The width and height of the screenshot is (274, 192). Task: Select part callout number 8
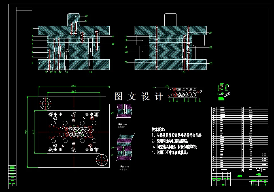(32, 63)
